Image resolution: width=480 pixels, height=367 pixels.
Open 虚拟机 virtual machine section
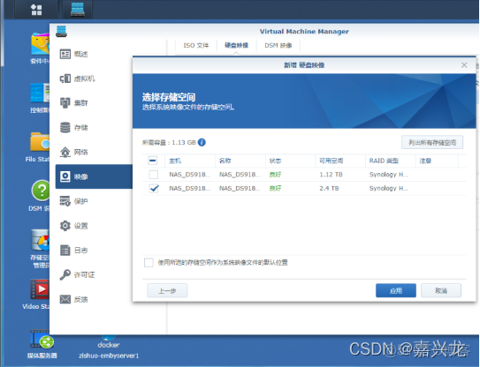[x=94, y=79]
